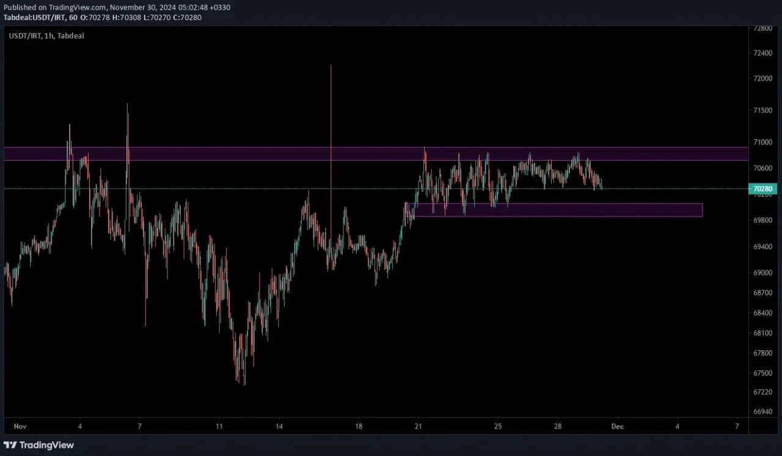The height and width of the screenshot is (456, 782).
Task: Click the 18 date label on time axis
Action: pos(359,427)
